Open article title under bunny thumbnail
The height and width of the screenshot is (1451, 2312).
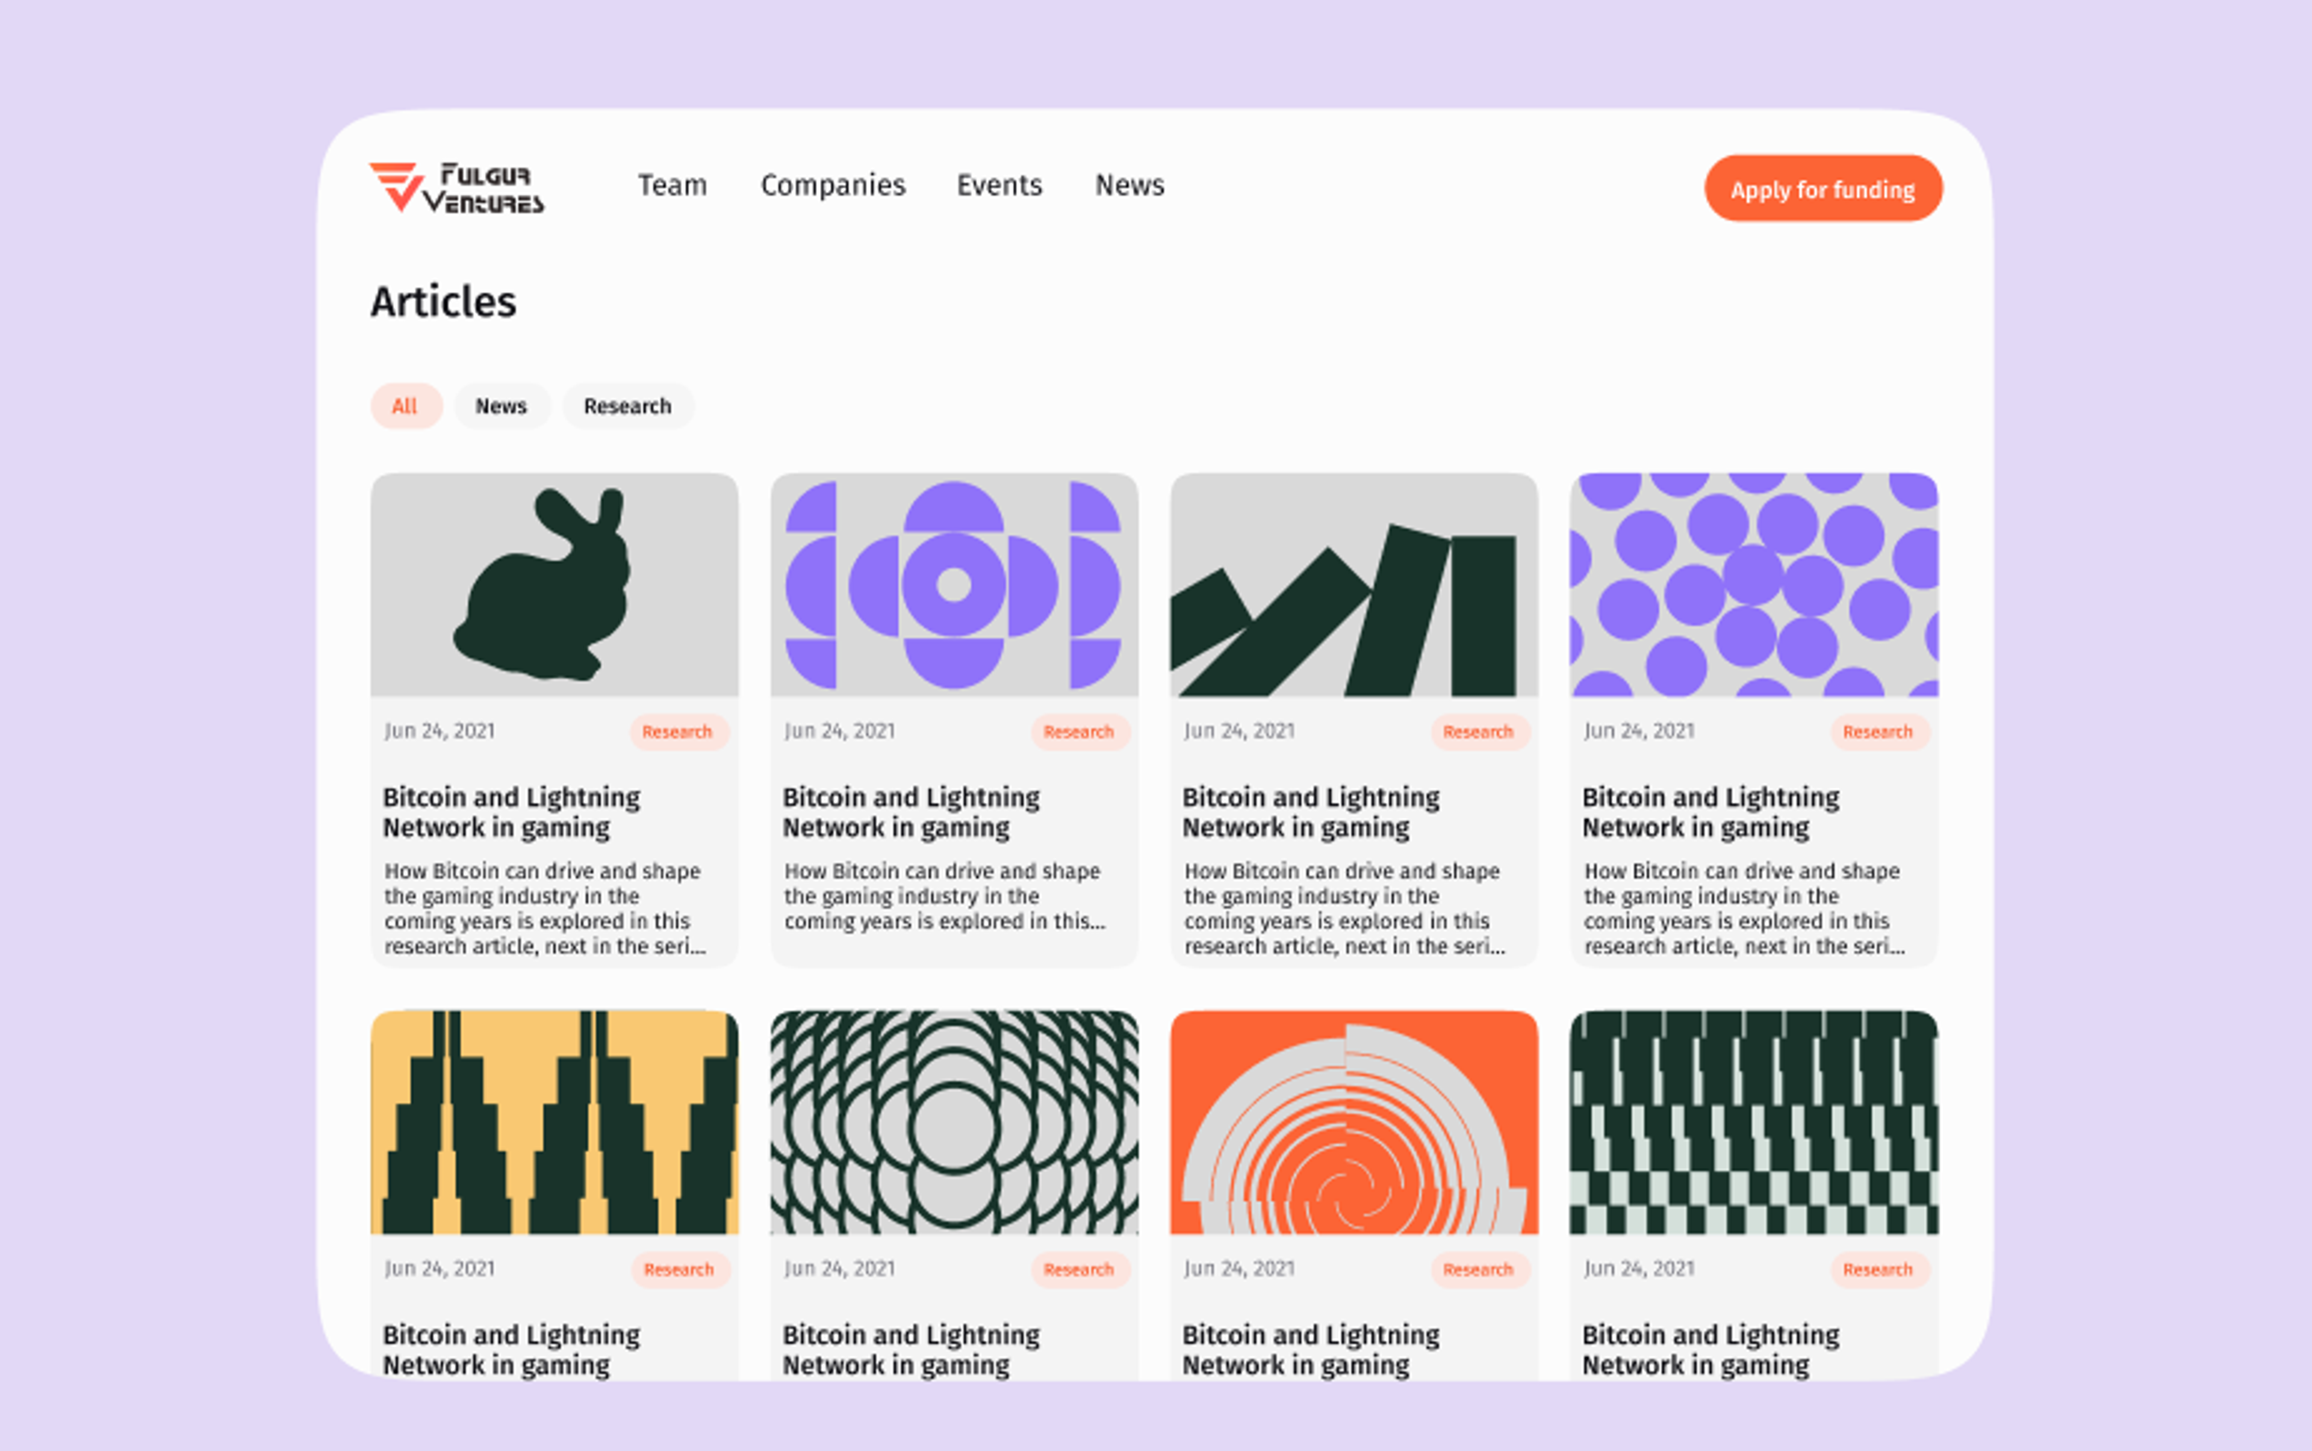512,813
